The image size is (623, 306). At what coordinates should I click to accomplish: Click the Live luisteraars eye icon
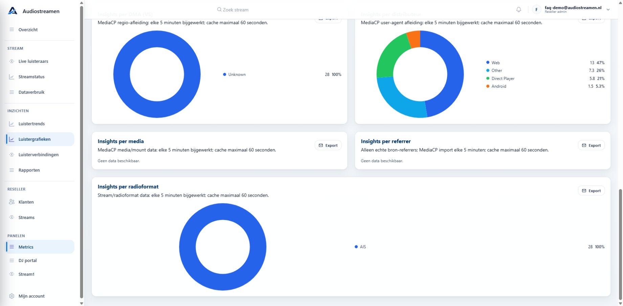click(12, 61)
